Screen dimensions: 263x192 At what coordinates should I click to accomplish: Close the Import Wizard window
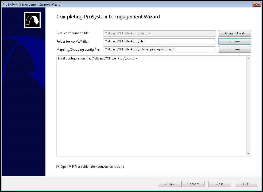[x=257, y=4]
